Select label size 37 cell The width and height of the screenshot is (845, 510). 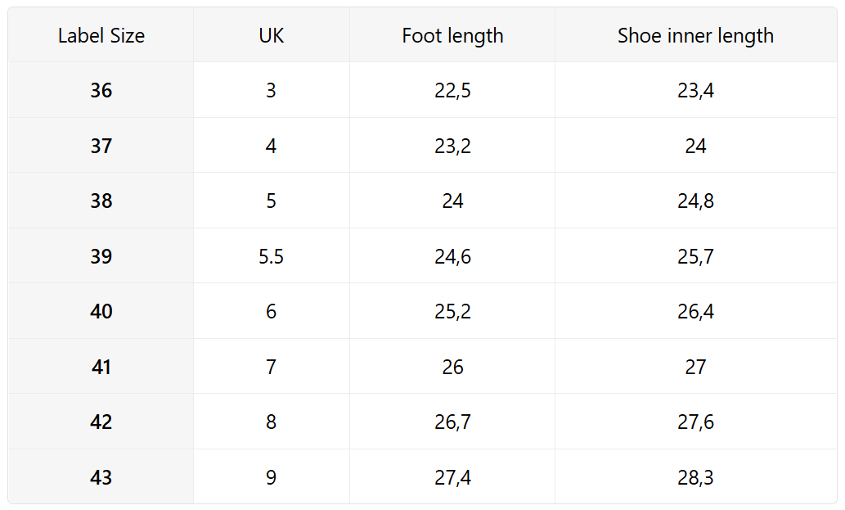coord(101,147)
